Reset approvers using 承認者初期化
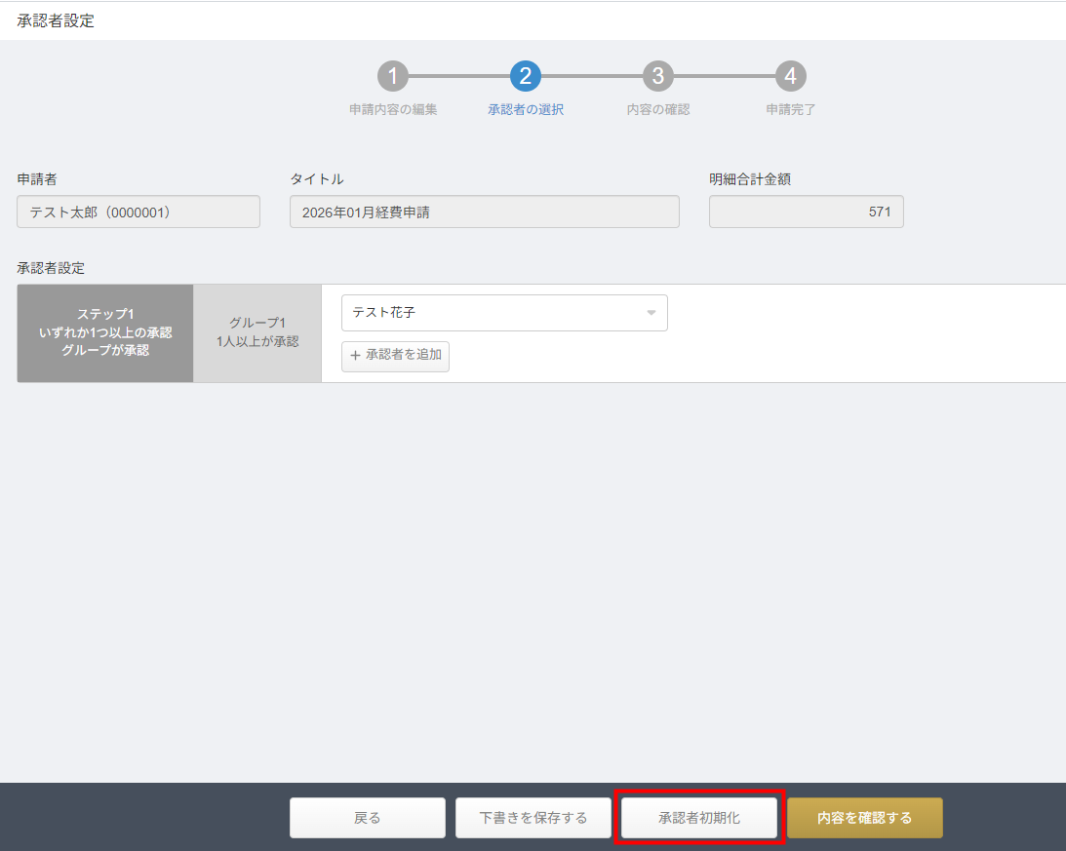This screenshot has width=1066, height=851. [x=699, y=818]
